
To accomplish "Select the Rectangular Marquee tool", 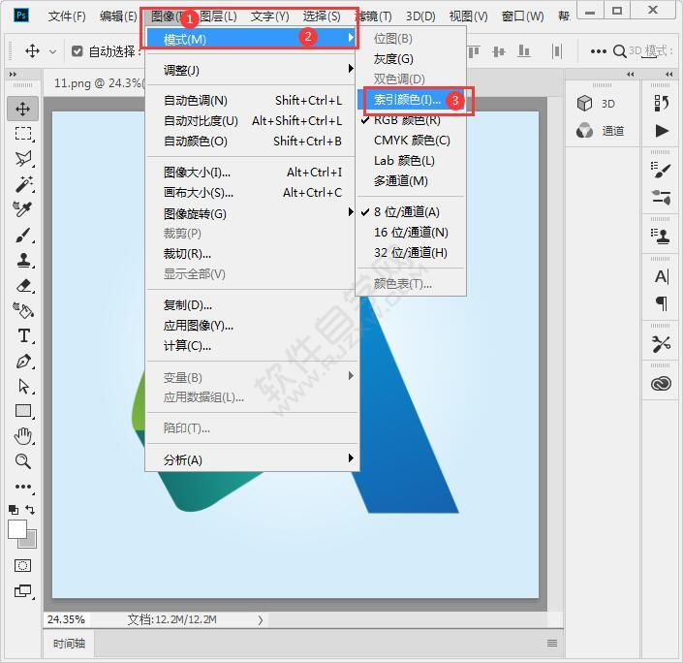I will click(x=23, y=134).
